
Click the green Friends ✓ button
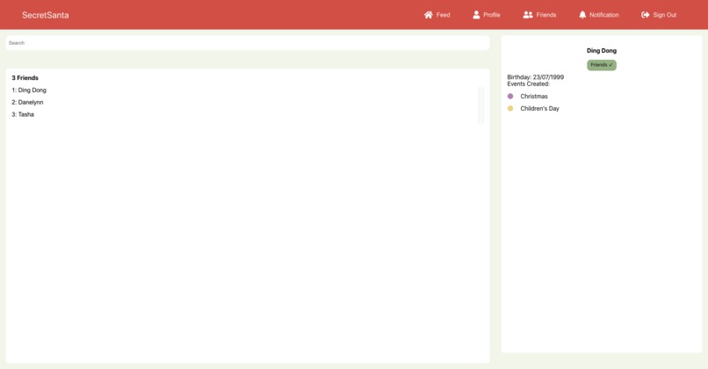click(602, 65)
